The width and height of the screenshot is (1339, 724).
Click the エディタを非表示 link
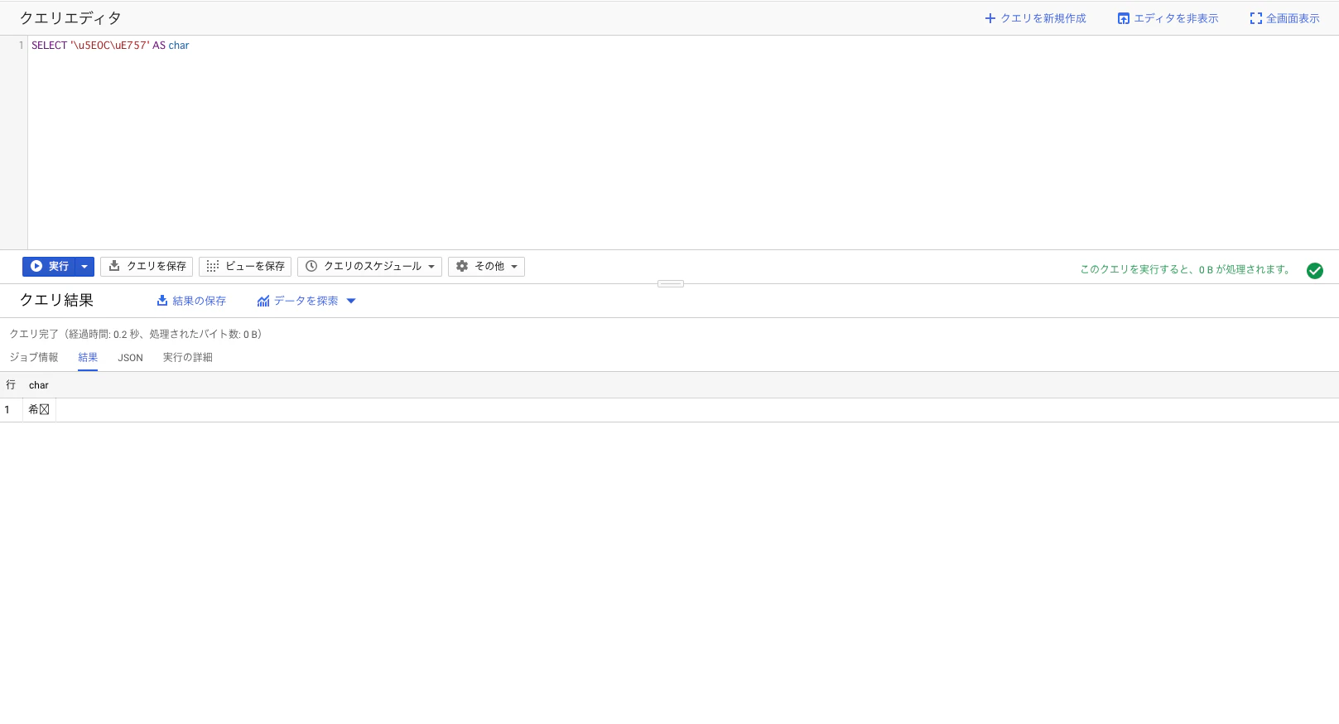(1176, 18)
